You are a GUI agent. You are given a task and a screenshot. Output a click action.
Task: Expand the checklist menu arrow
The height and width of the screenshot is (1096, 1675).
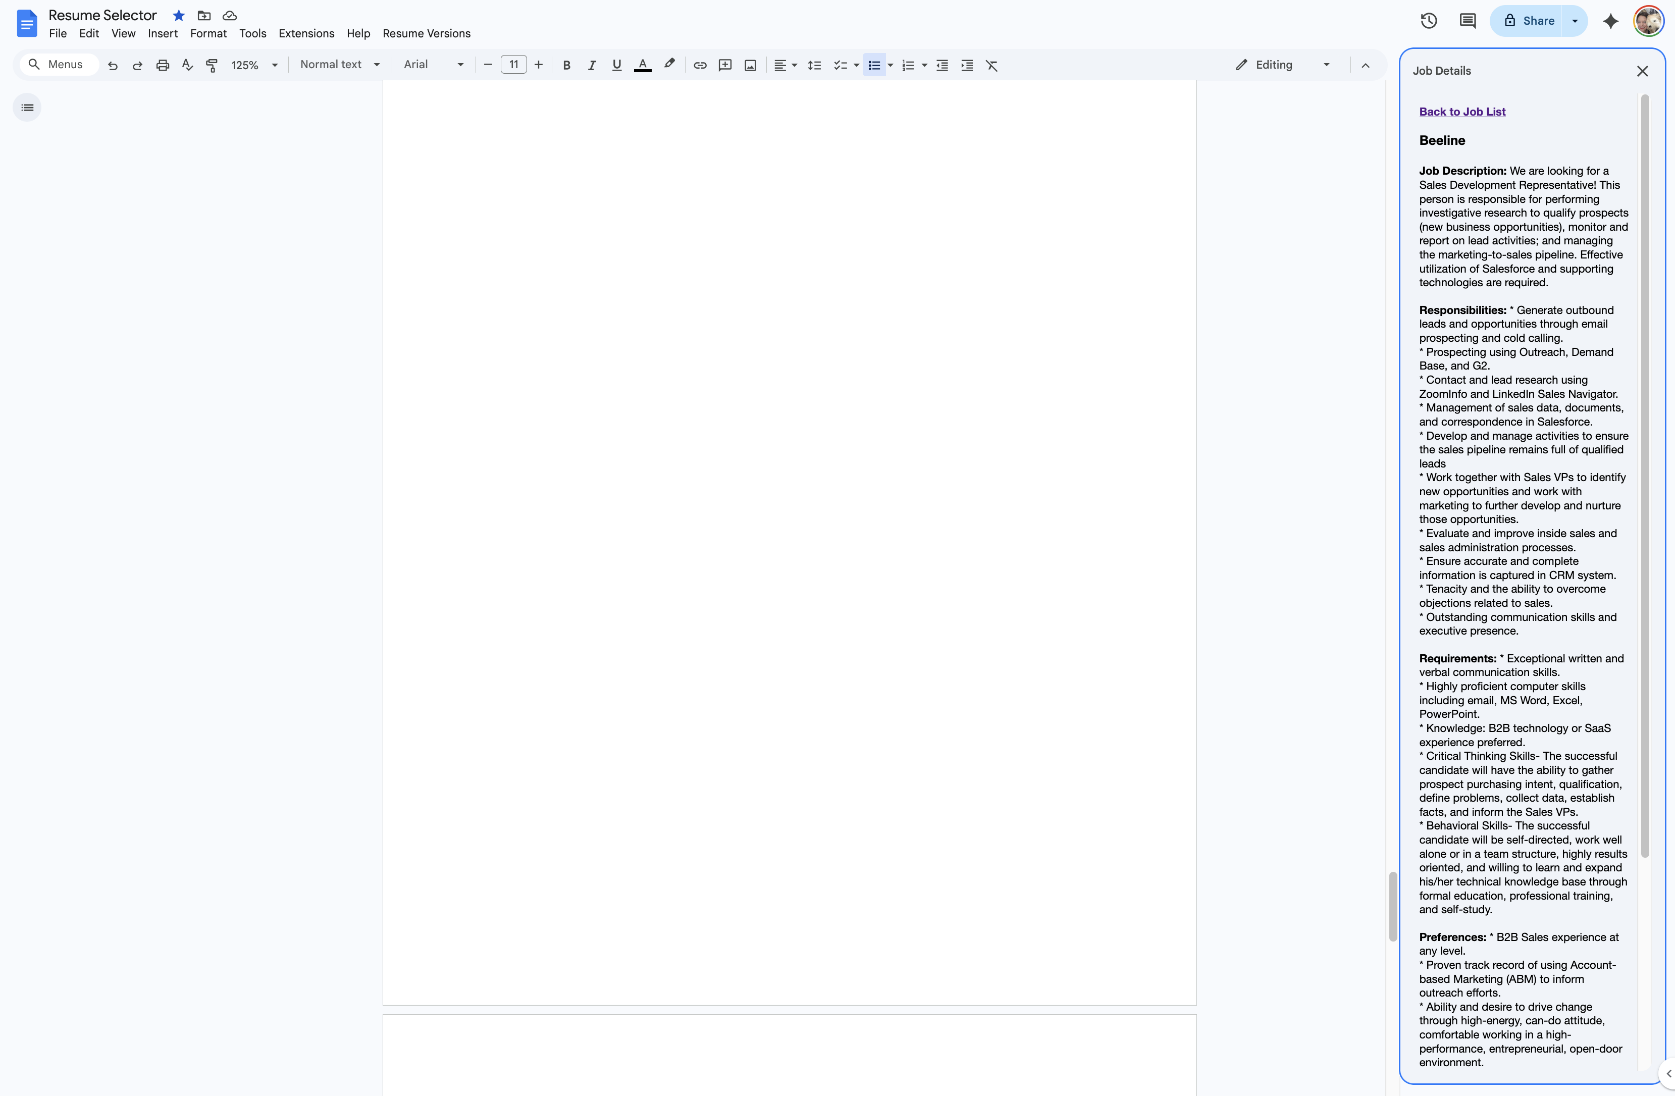[x=857, y=66]
